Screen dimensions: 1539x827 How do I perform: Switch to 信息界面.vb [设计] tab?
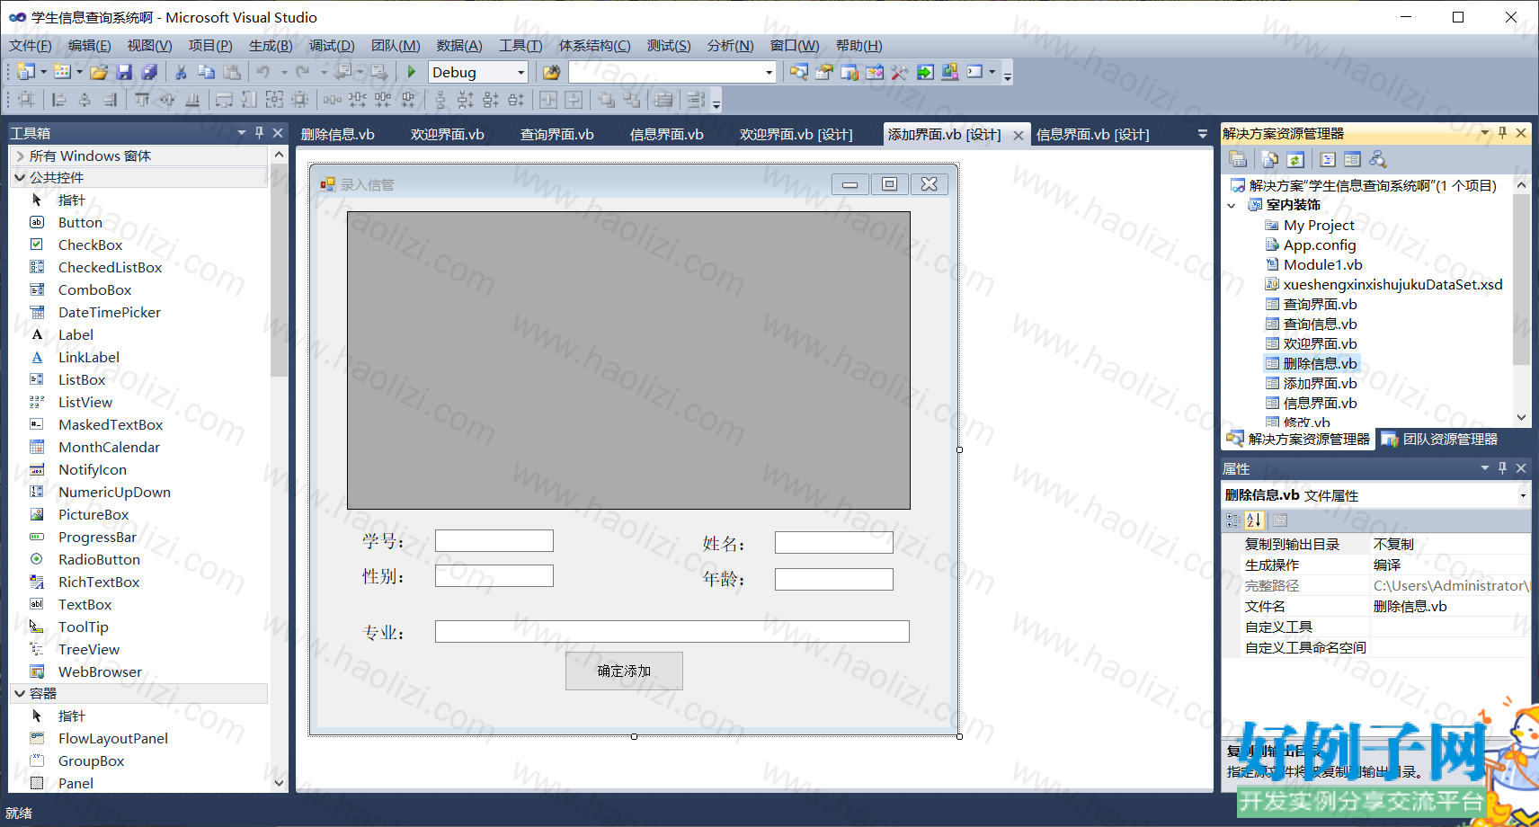click(x=1092, y=135)
